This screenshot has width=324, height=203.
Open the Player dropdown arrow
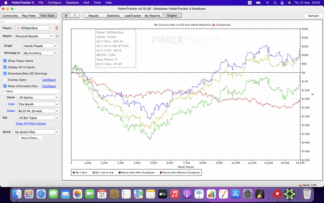pos(51,28)
